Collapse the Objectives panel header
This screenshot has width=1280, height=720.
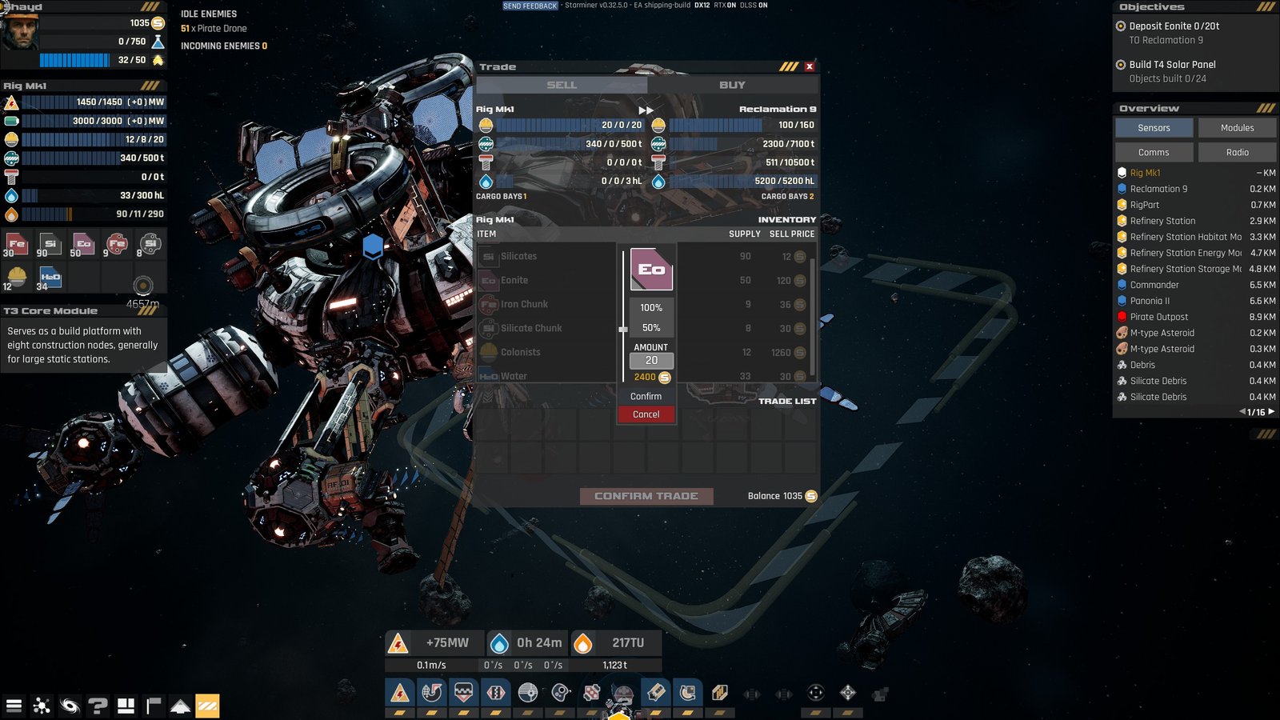pos(1195,6)
